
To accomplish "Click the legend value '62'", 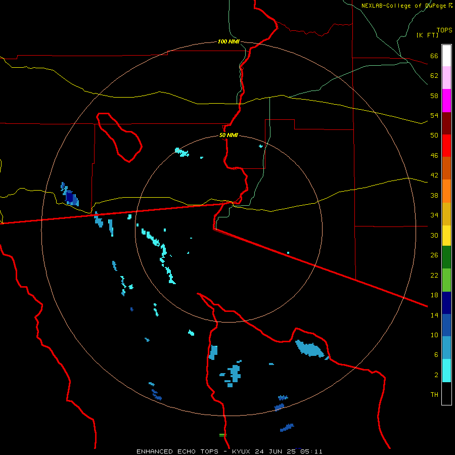I will pos(434,76).
